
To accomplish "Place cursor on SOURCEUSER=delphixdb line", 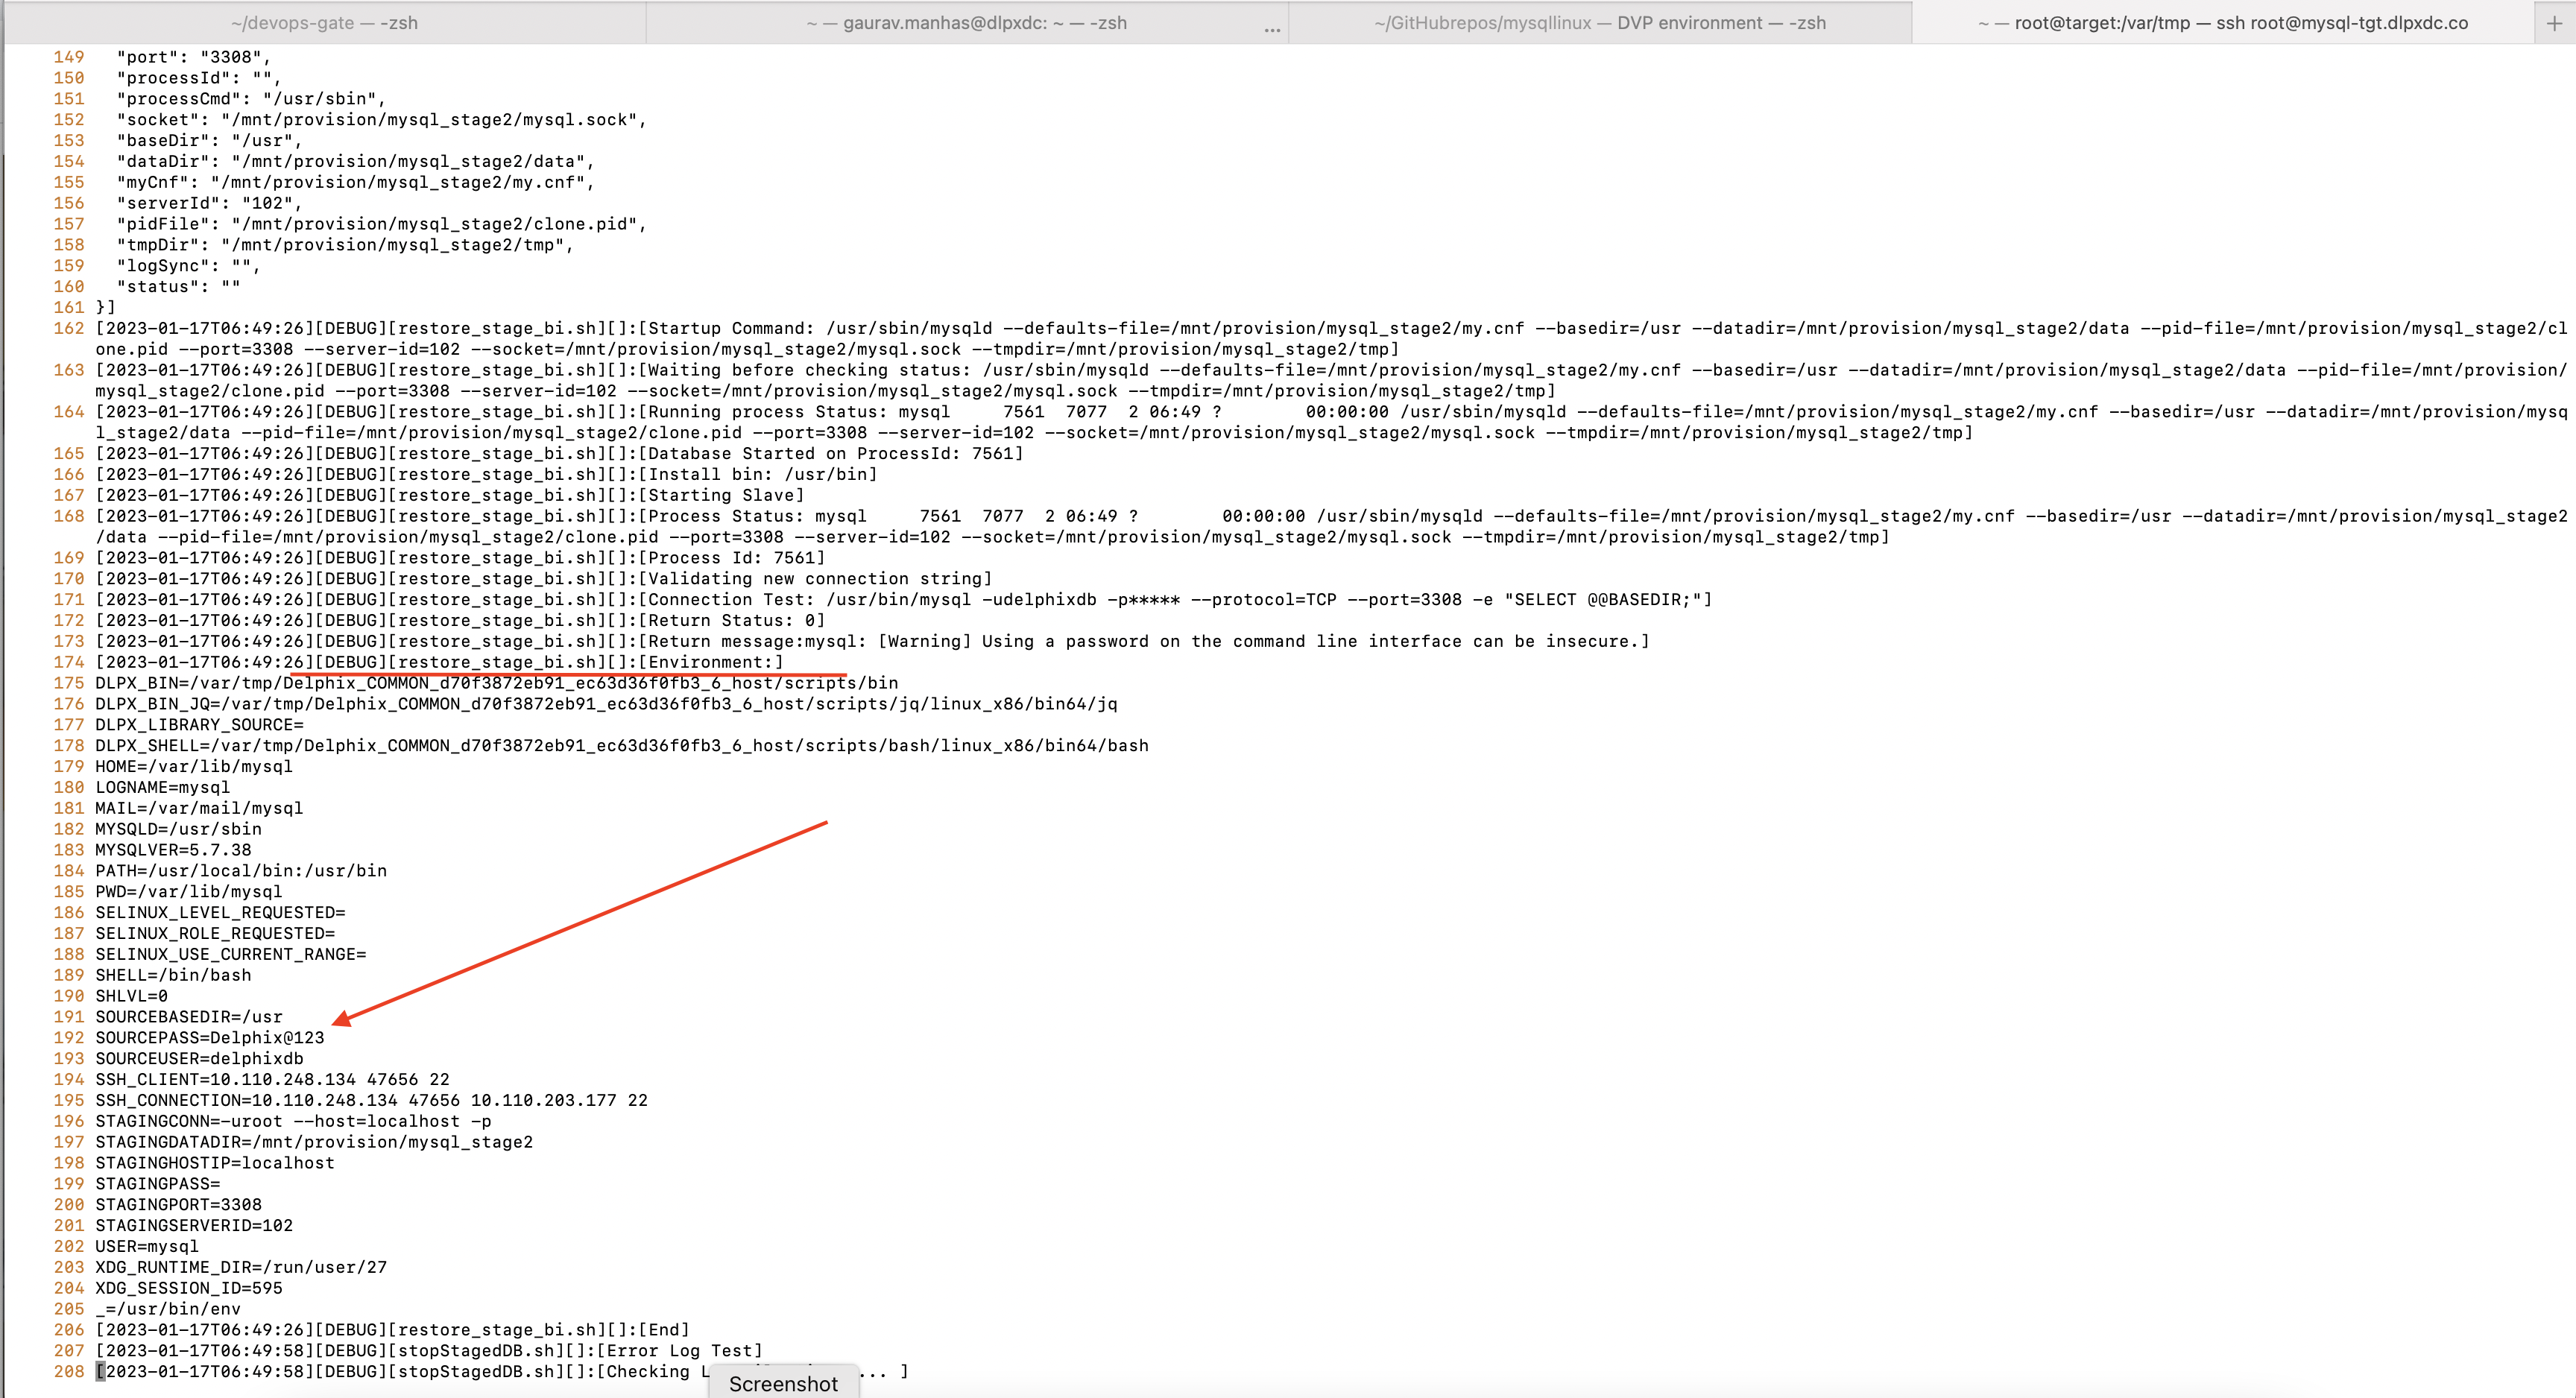I will pos(199,1059).
